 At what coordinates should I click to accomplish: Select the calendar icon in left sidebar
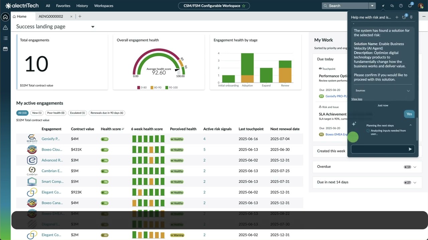5,49
